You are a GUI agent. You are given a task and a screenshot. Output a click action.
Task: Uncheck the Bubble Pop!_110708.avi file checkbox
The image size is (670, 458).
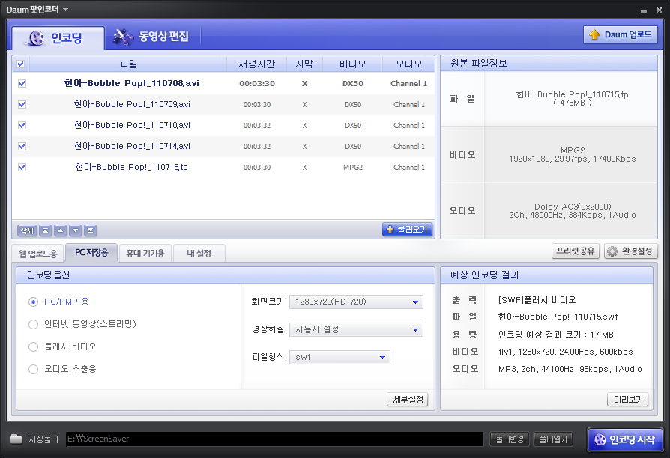(22, 83)
